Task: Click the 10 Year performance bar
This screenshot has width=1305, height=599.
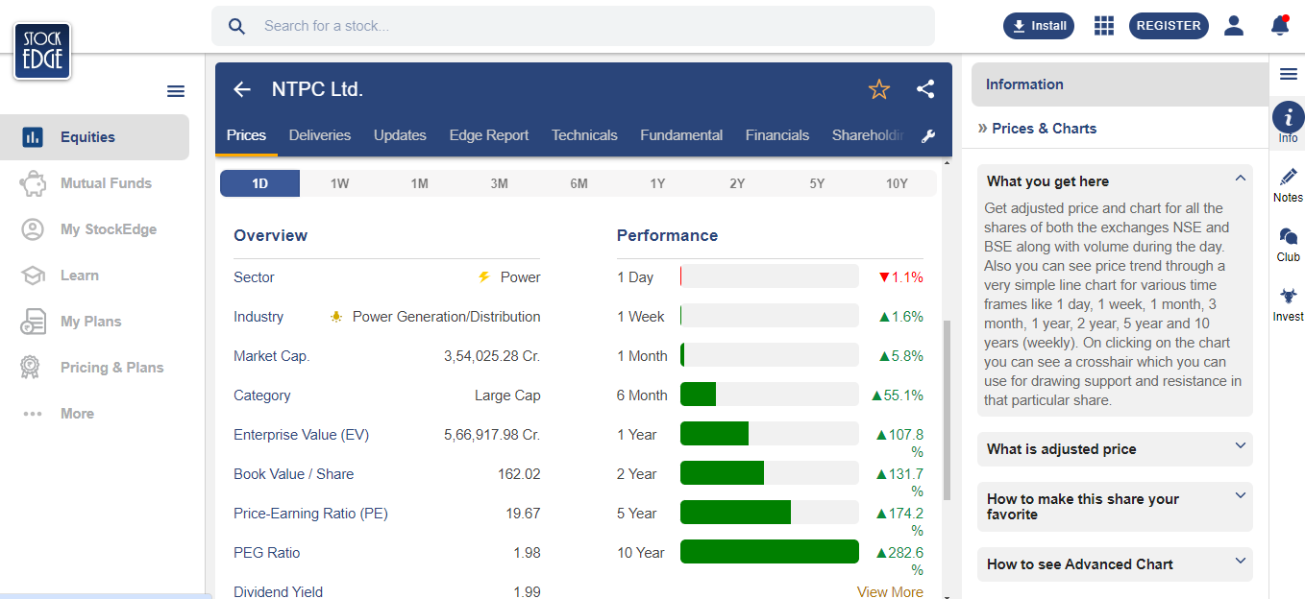Action: pos(769,552)
